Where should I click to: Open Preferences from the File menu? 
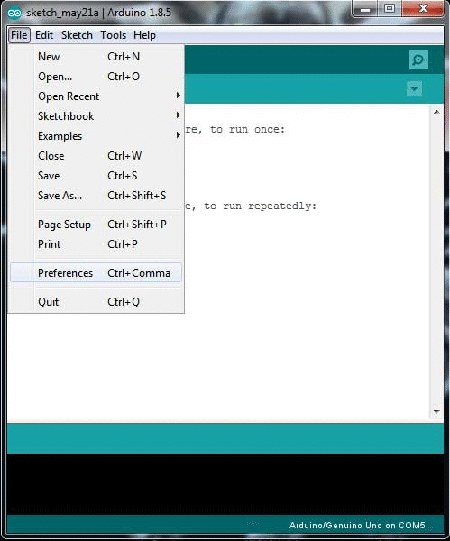click(96, 273)
